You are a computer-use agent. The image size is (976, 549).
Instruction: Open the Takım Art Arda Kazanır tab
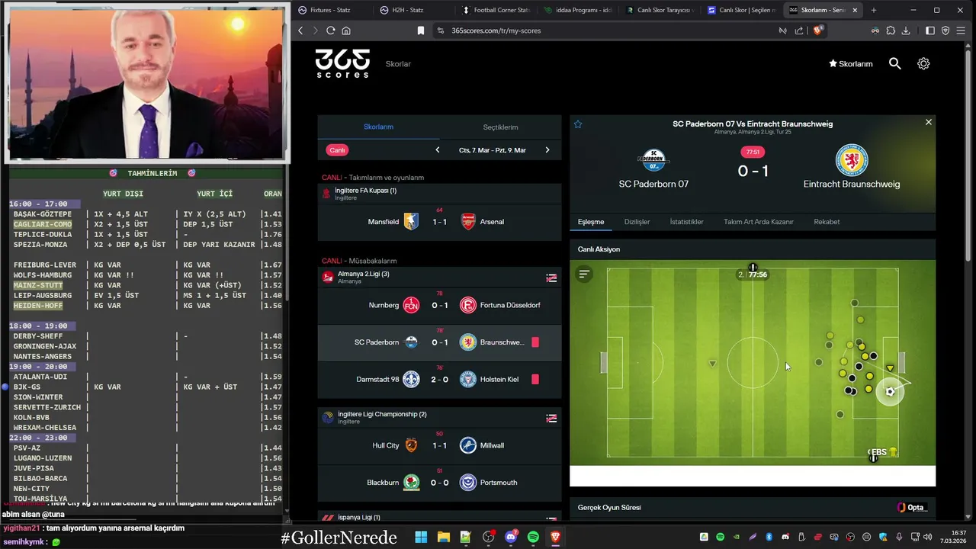tap(759, 222)
